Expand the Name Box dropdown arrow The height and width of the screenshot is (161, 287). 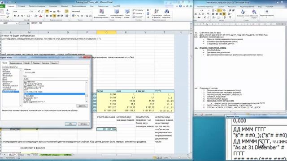[x=17, y=23]
